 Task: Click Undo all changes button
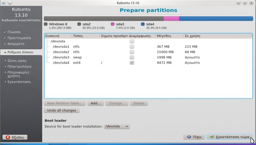[62, 110]
